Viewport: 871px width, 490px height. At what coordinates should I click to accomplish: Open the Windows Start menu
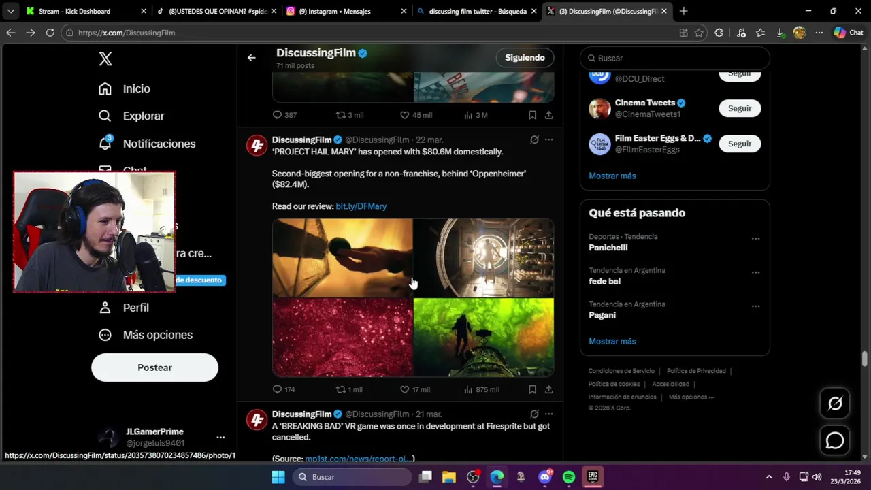point(278,477)
